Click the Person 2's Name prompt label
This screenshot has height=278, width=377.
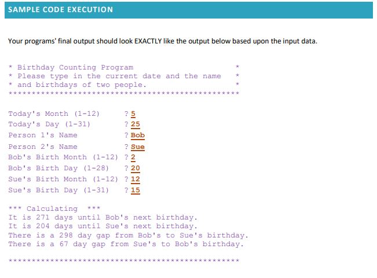pos(43,147)
